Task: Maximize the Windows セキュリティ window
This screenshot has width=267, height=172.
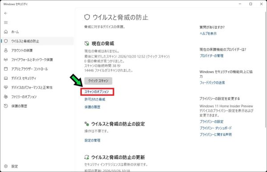Action: tap(251, 4)
